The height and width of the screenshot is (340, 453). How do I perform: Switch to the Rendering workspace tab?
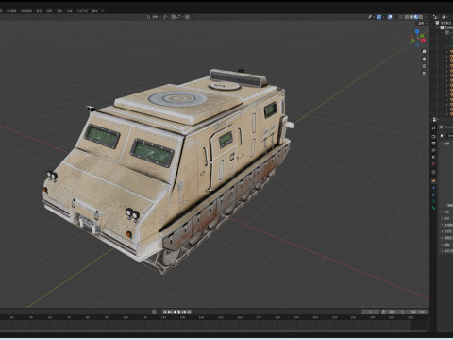[x=59, y=11]
